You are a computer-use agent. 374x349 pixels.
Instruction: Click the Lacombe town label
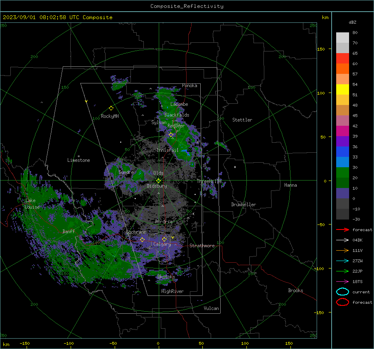(179, 104)
